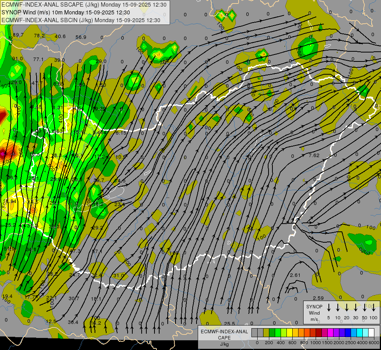The width and height of the screenshot is (381, 350).
Task: Click the 6000 tick label on colorbar
Action: pos(374,343)
